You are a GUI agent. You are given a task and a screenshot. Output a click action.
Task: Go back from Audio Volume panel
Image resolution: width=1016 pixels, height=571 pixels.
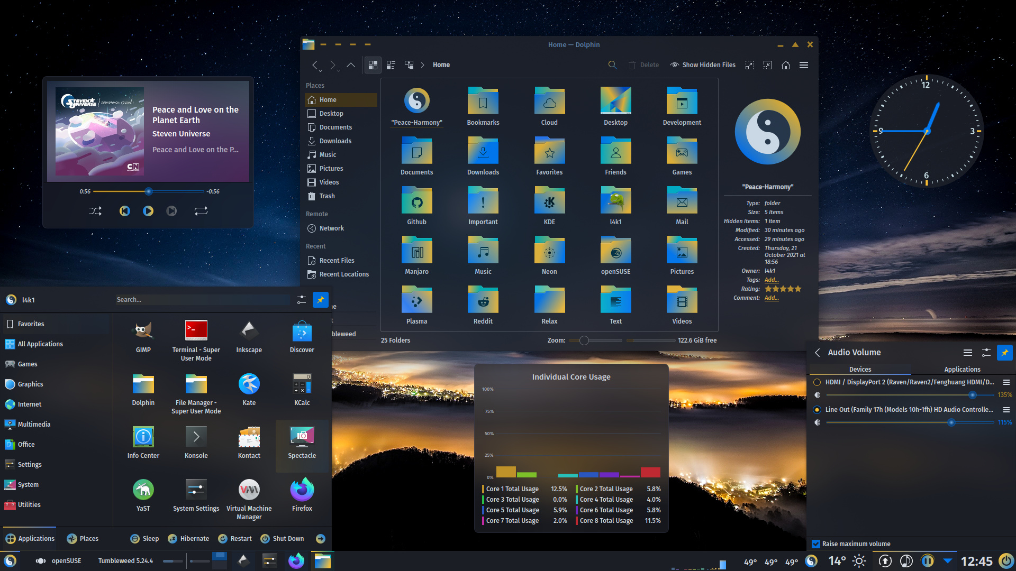coord(817,353)
